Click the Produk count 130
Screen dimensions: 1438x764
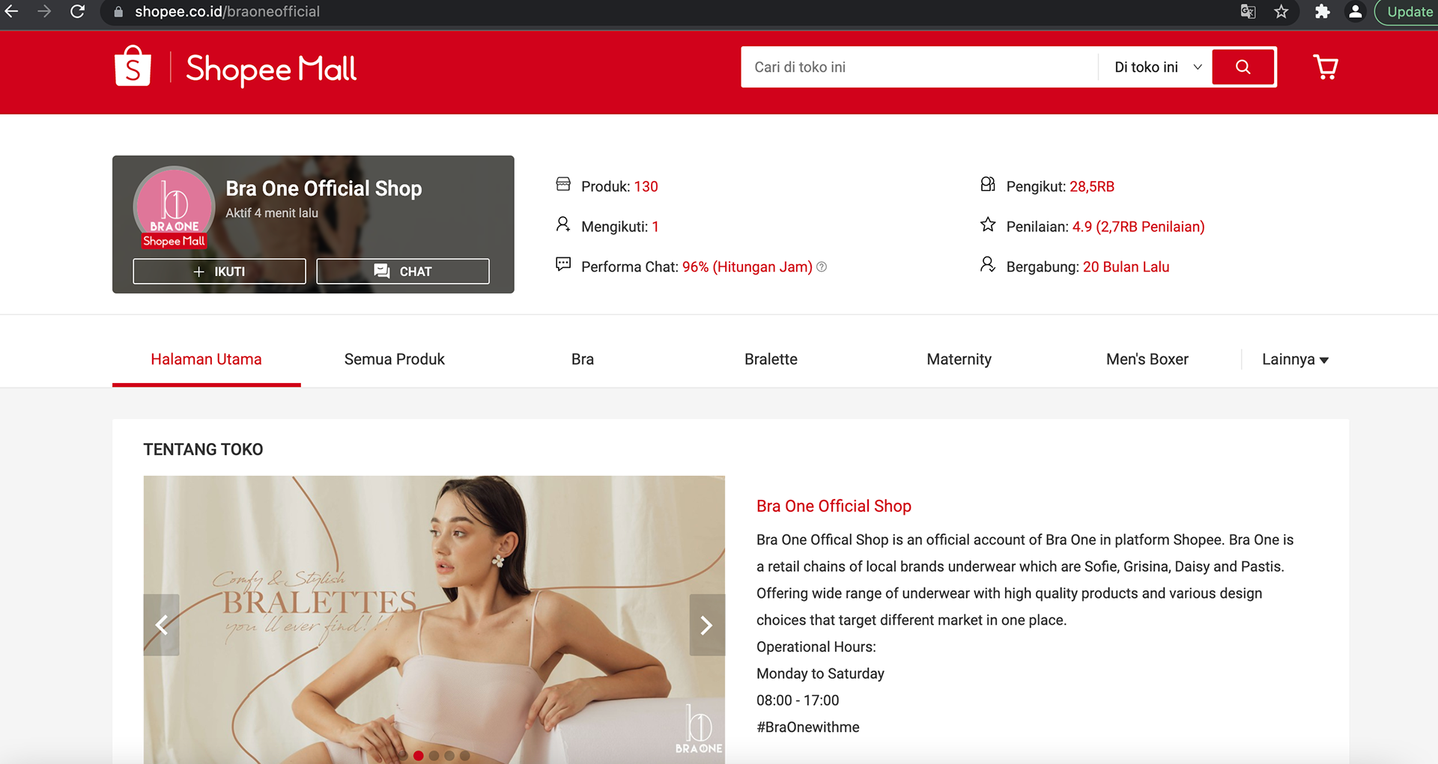646,186
